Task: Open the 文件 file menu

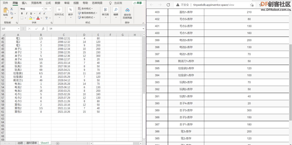Action: (5, 3)
